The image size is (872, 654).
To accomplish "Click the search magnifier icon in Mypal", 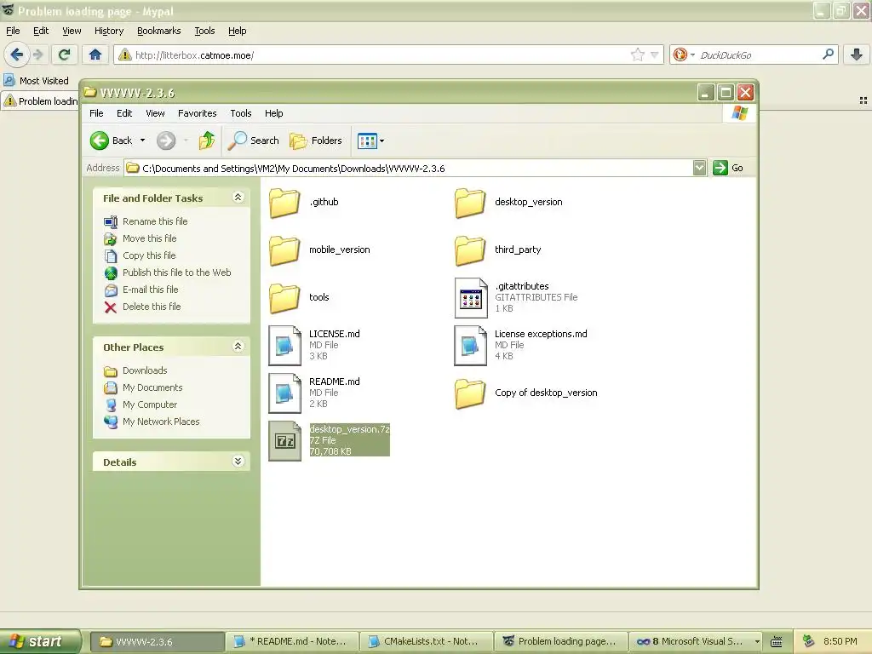I will pyautogui.click(x=828, y=54).
